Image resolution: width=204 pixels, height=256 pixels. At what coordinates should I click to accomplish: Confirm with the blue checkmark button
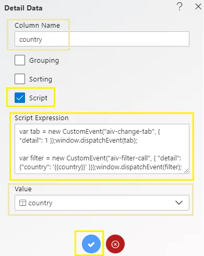[91, 244]
